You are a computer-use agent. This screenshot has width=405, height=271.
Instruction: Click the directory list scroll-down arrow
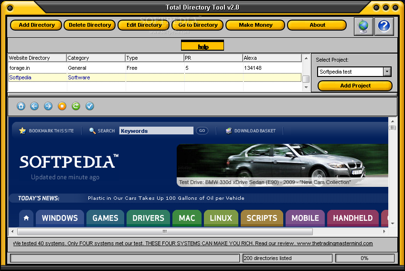[x=306, y=87]
